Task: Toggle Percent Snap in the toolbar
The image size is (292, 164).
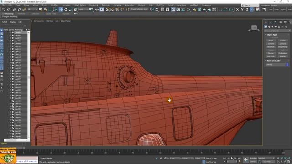Action: 117,10
